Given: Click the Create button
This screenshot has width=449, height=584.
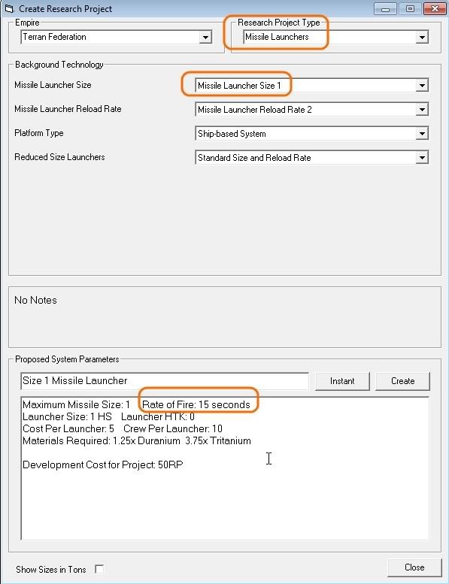Looking at the screenshot, I should tap(402, 381).
